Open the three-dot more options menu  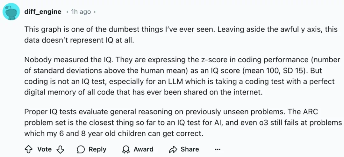[x=218, y=149]
